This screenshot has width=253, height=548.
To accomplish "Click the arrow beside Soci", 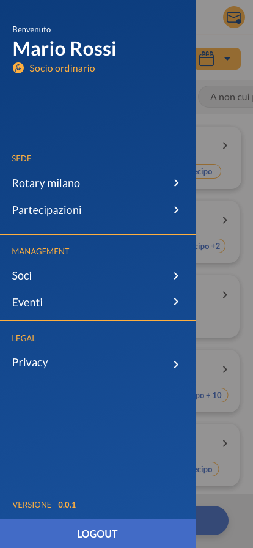I will click(x=177, y=276).
